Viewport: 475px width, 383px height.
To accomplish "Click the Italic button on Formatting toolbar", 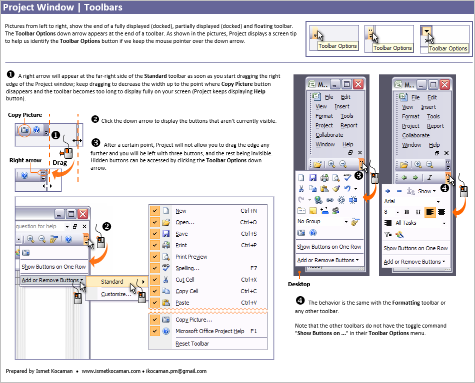I will tap(429, 177).
